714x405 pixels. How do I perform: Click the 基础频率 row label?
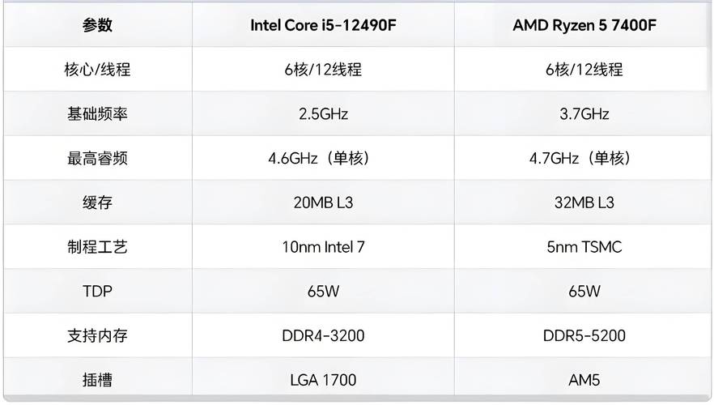(x=97, y=114)
